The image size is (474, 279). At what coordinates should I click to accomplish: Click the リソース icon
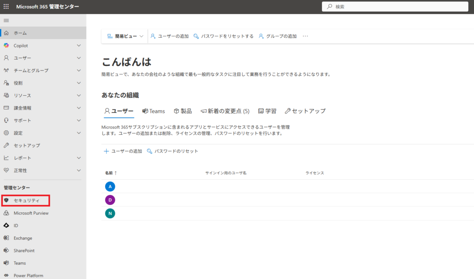coord(6,95)
